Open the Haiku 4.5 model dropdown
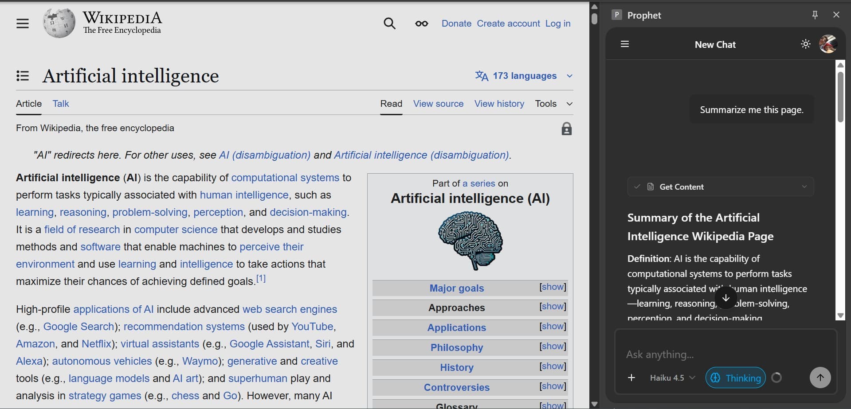The image size is (851, 409). click(x=671, y=378)
